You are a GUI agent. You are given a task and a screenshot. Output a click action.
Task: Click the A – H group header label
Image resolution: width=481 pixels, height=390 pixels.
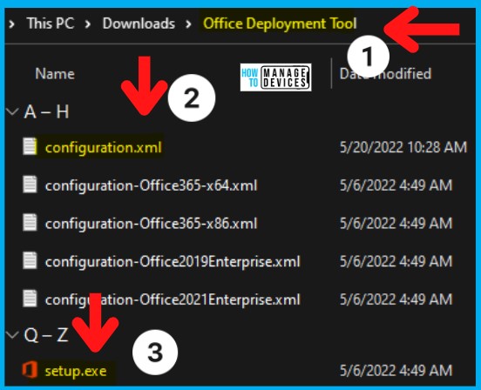click(46, 111)
